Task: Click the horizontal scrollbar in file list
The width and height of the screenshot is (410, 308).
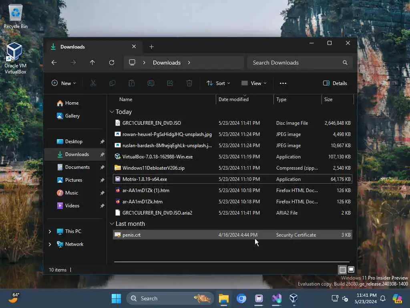Action: tap(232, 261)
